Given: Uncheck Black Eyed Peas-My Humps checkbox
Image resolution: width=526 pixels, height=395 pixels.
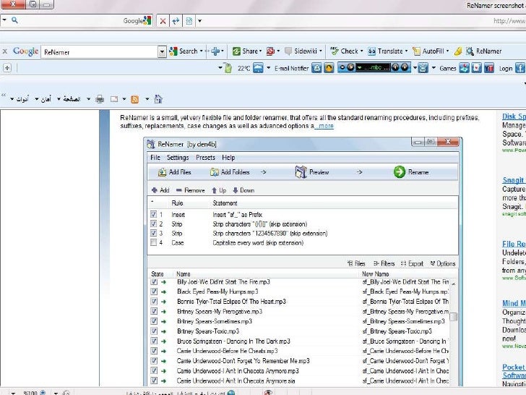Looking at the screenshot, I should point(154,292).
